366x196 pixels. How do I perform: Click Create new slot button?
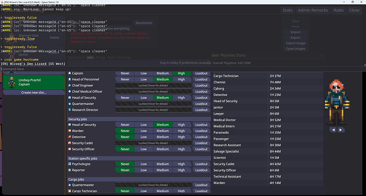pos(33,93)
